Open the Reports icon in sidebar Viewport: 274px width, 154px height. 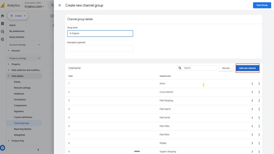click(3, 24)
